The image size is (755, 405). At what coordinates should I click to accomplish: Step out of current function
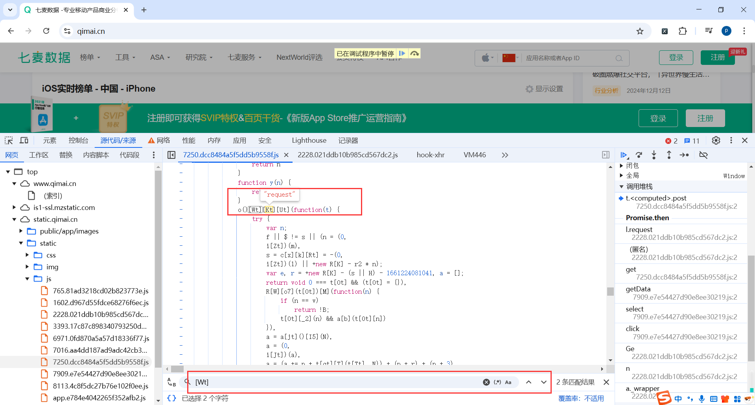pos(669,155)
